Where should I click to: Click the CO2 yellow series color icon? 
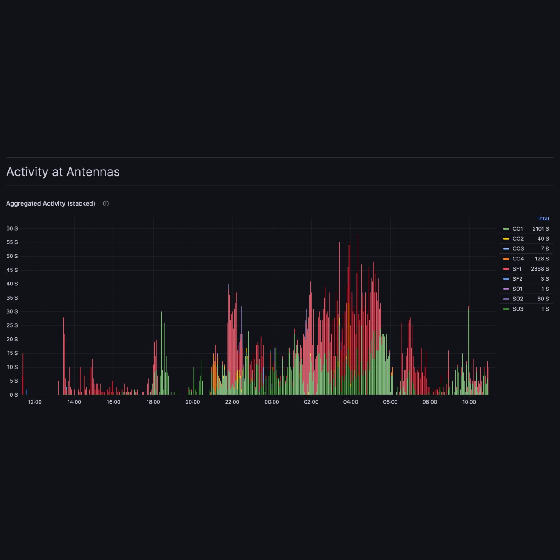coord(506,239)
